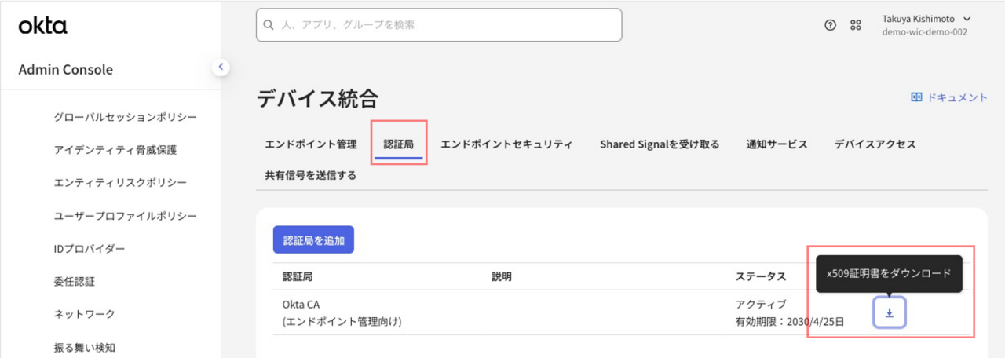The image size is (1005, 358).
Task: Open the Shared Signalを受け取る tab
Action: [660, 144]
